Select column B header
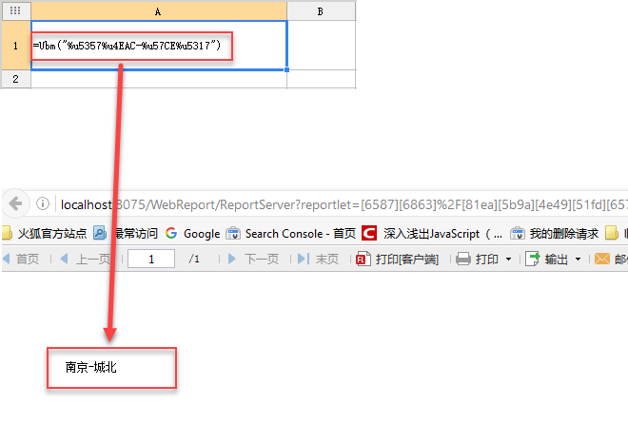 pos(321,11)
